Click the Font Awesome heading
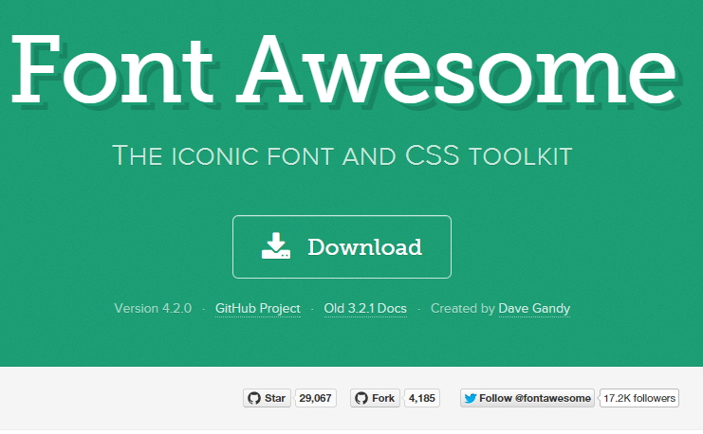703x434 pixels. [x=344, y=69]
